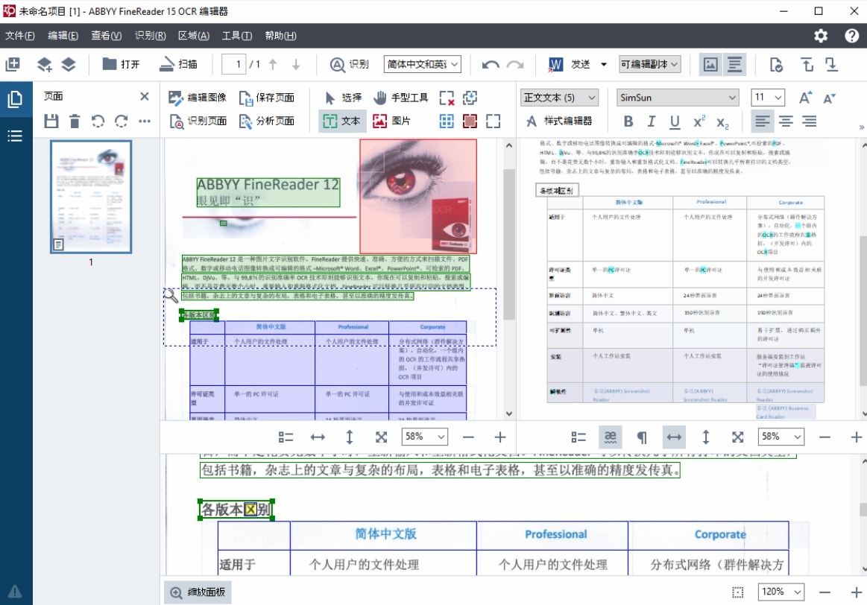
Task: Close the 页面 pages panel
Action: tap(145, 96)
